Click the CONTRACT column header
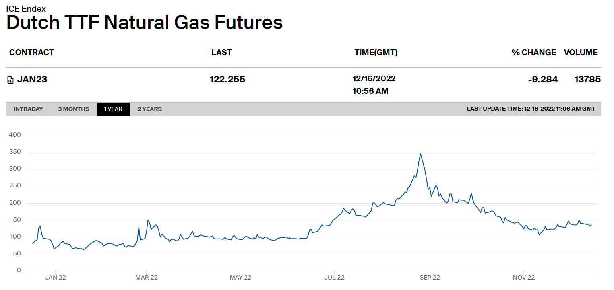Image resolution: width=614 pixels, height=290 pixels. click(x=31, y=52)
